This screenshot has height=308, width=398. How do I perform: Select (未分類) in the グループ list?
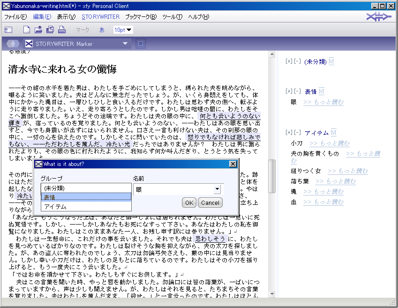pyautogui.click(x=86, y=188)
